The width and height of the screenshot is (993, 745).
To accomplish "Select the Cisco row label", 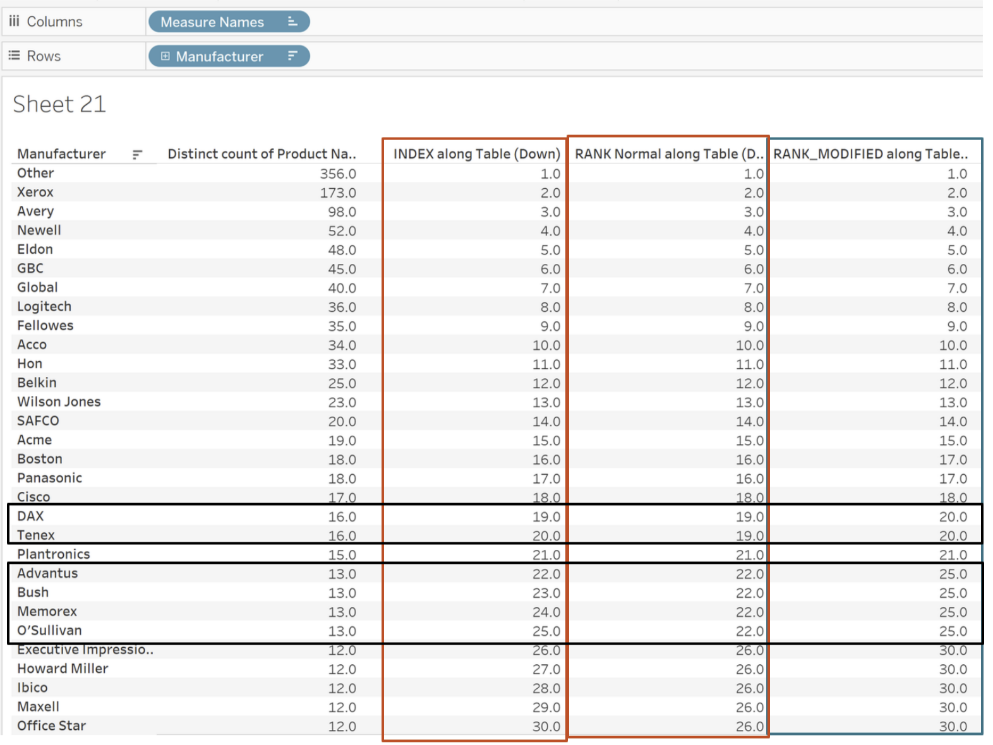I will tap(33, 497).
